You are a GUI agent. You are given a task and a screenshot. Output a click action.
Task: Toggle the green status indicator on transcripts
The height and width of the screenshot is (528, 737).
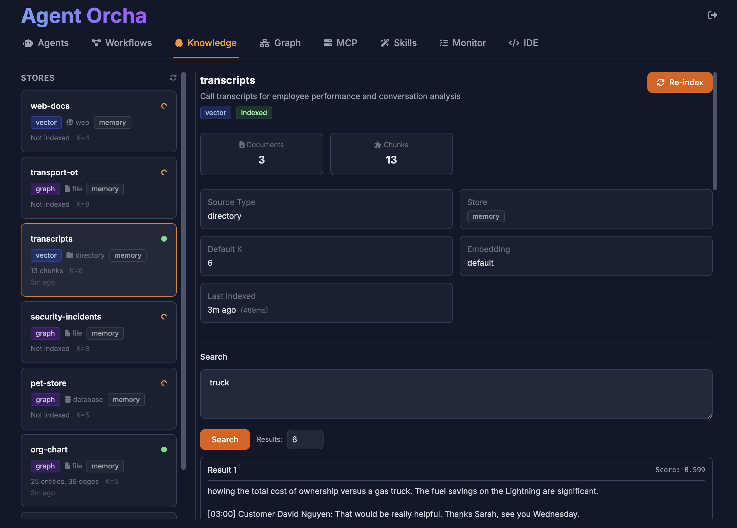[x=164, y=239]
